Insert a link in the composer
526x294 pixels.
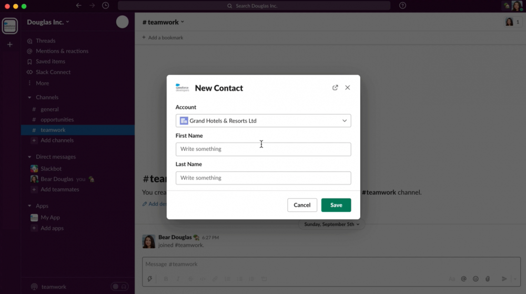click(x=215, y=279)
